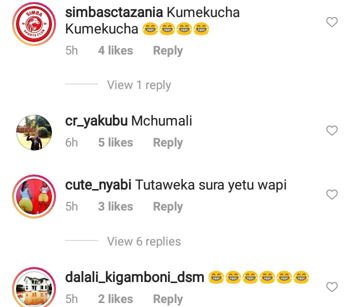The height and width of the screenshot is (307, 360).
Task: Open cr_yakubu's profile photo
Action: 34,132
